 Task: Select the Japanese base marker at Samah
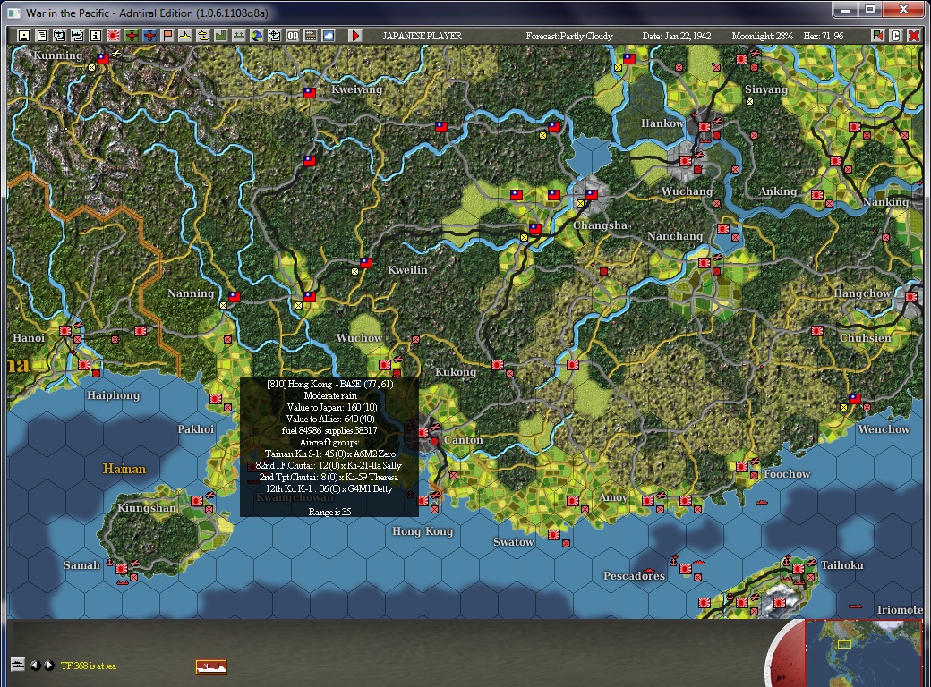(122, 568)
